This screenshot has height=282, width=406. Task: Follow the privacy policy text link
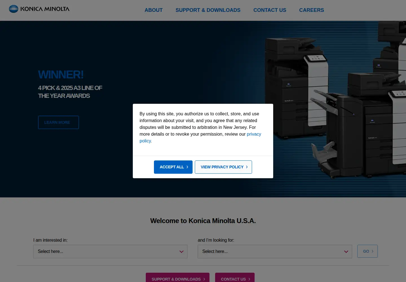pos(254,134)
